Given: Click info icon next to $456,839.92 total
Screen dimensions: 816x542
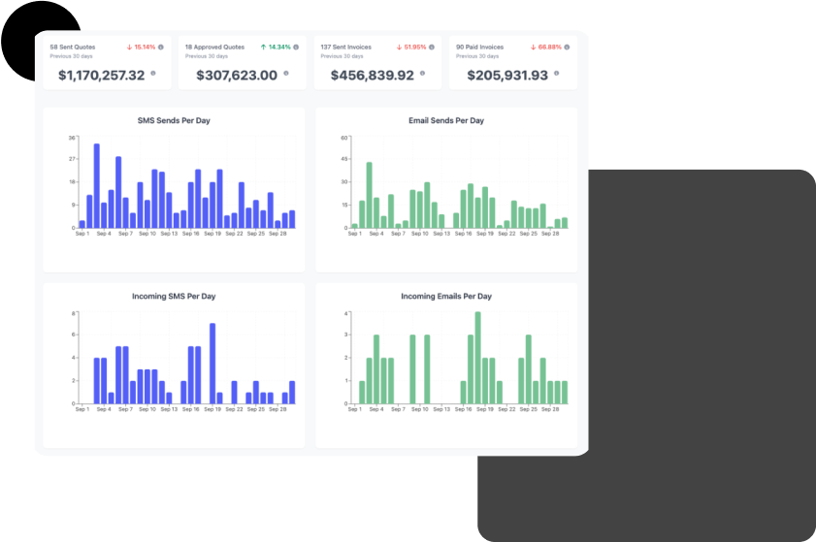Looking at the screenshot, I should click(422, 73).
